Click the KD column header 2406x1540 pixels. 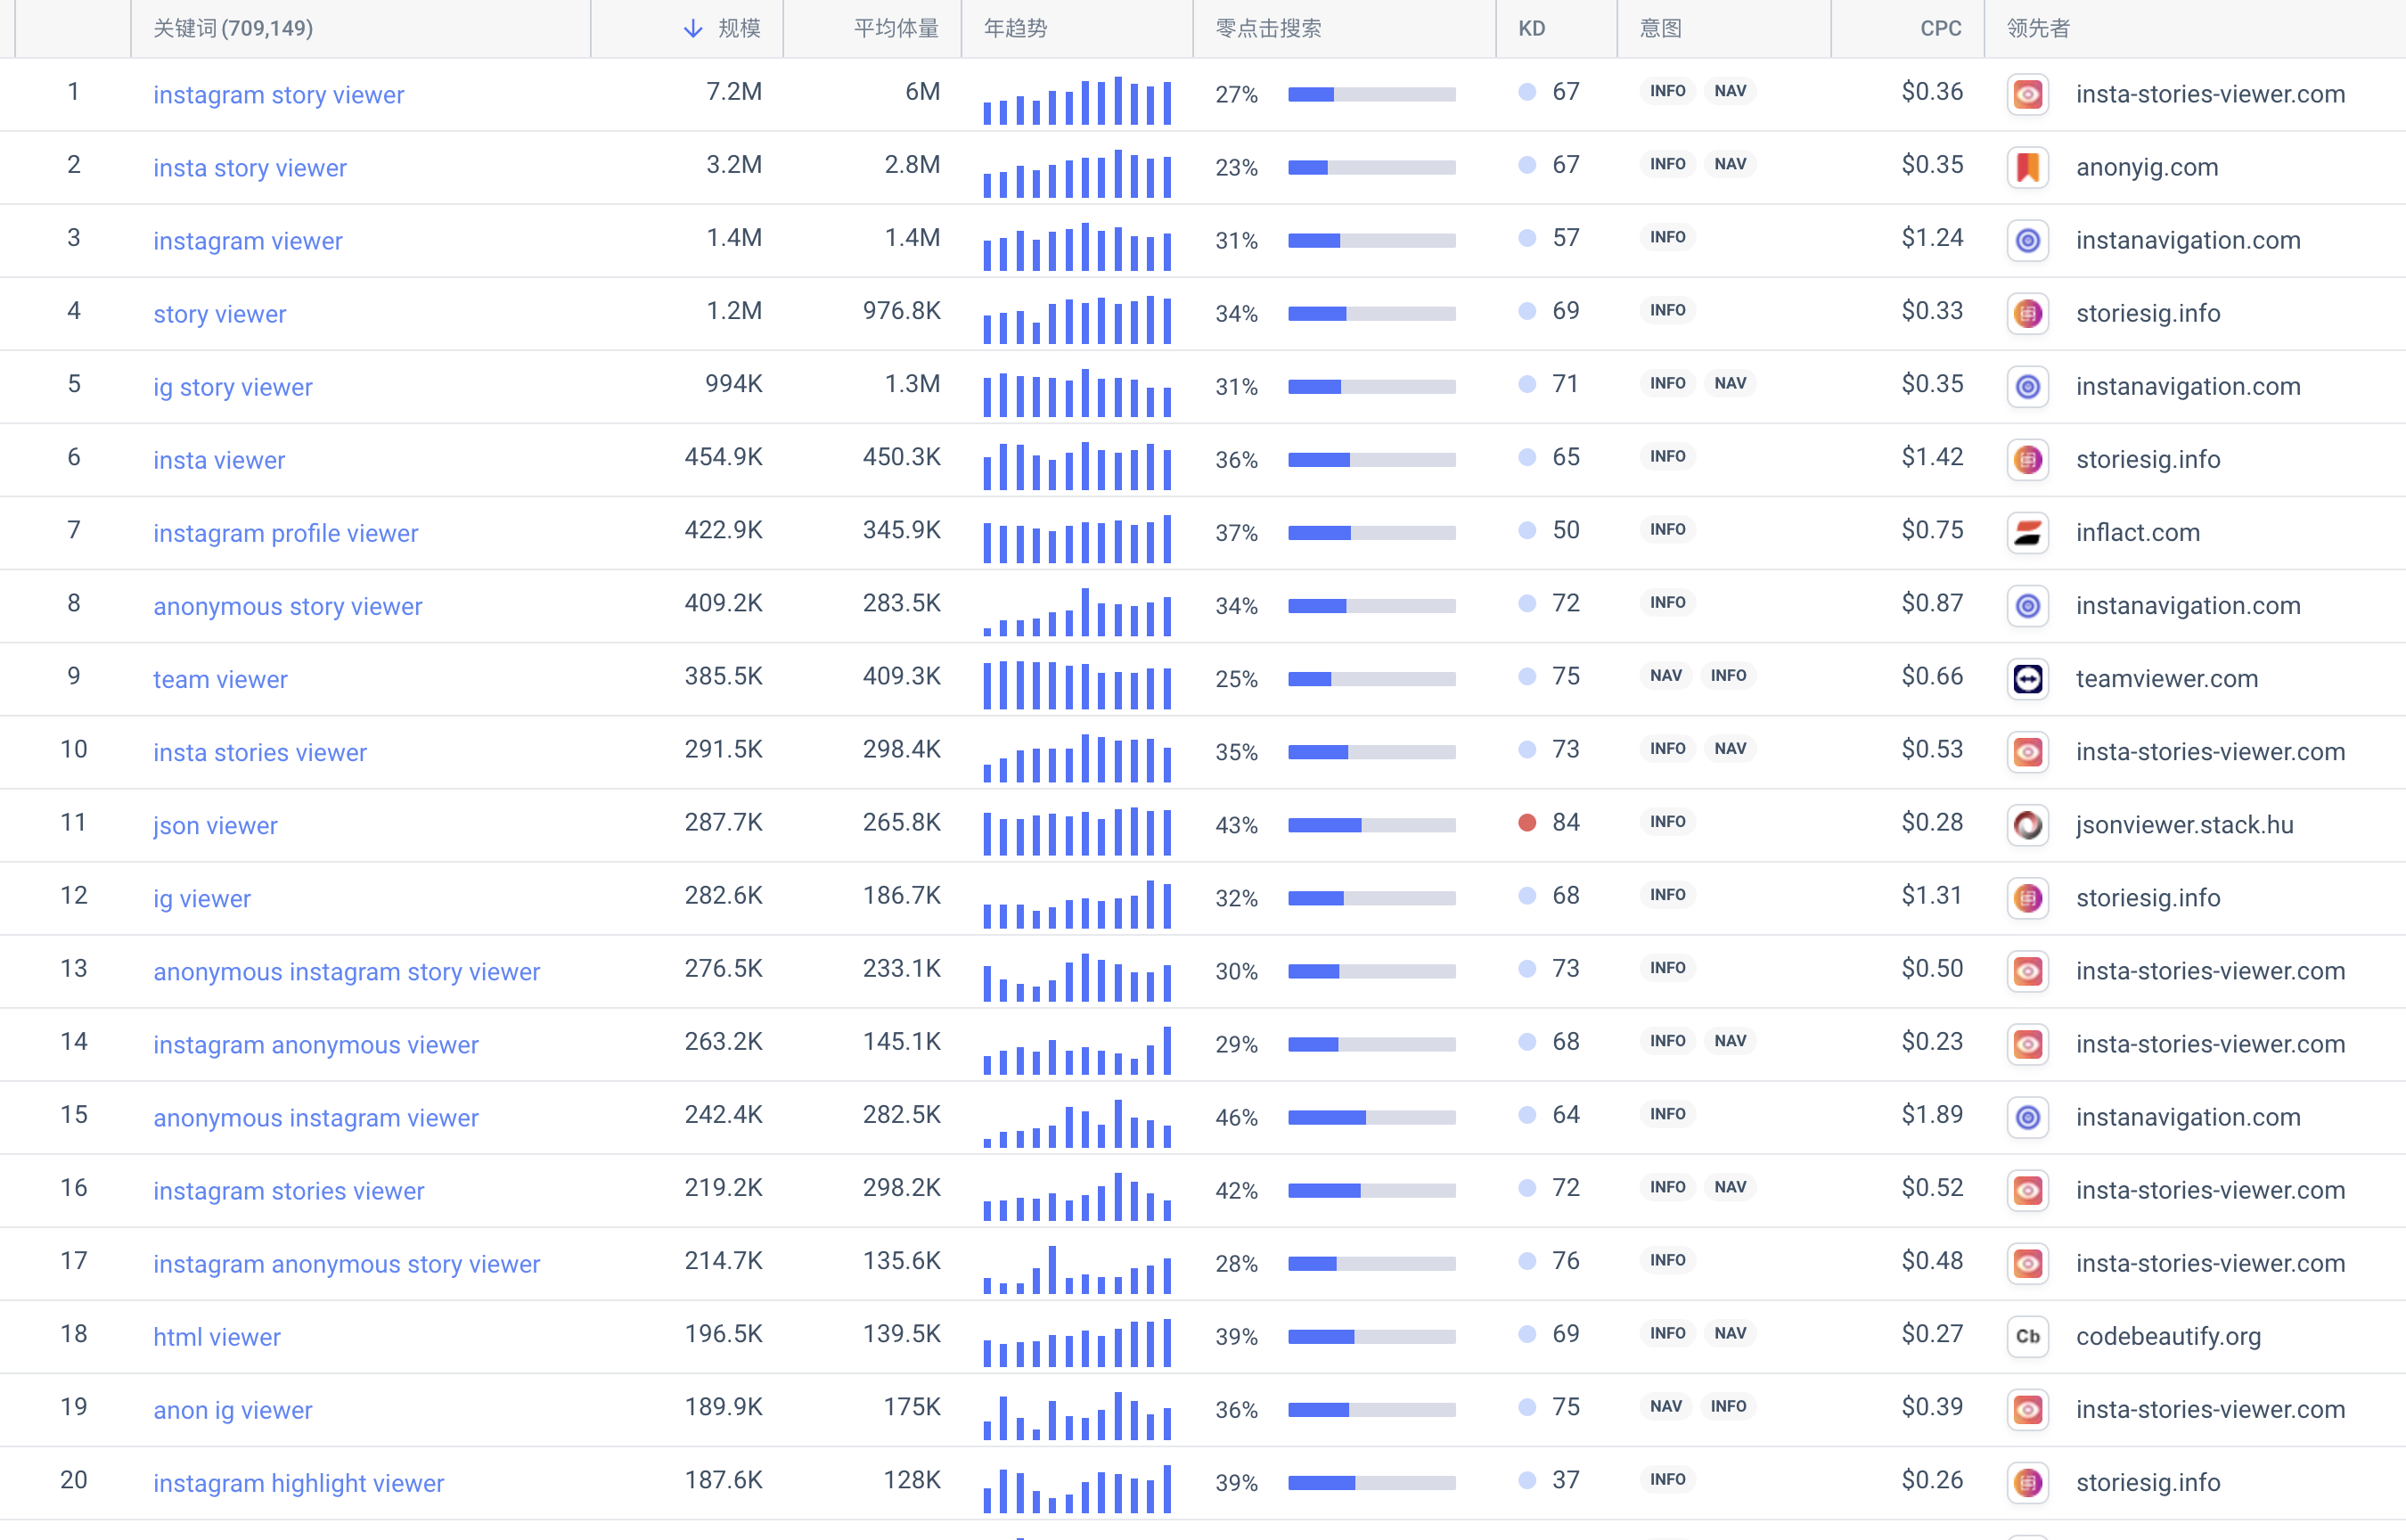[x=1531, y=28]
